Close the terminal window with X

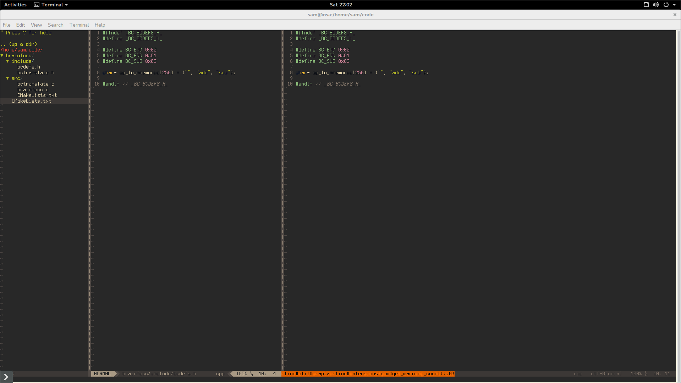(675, 15)
